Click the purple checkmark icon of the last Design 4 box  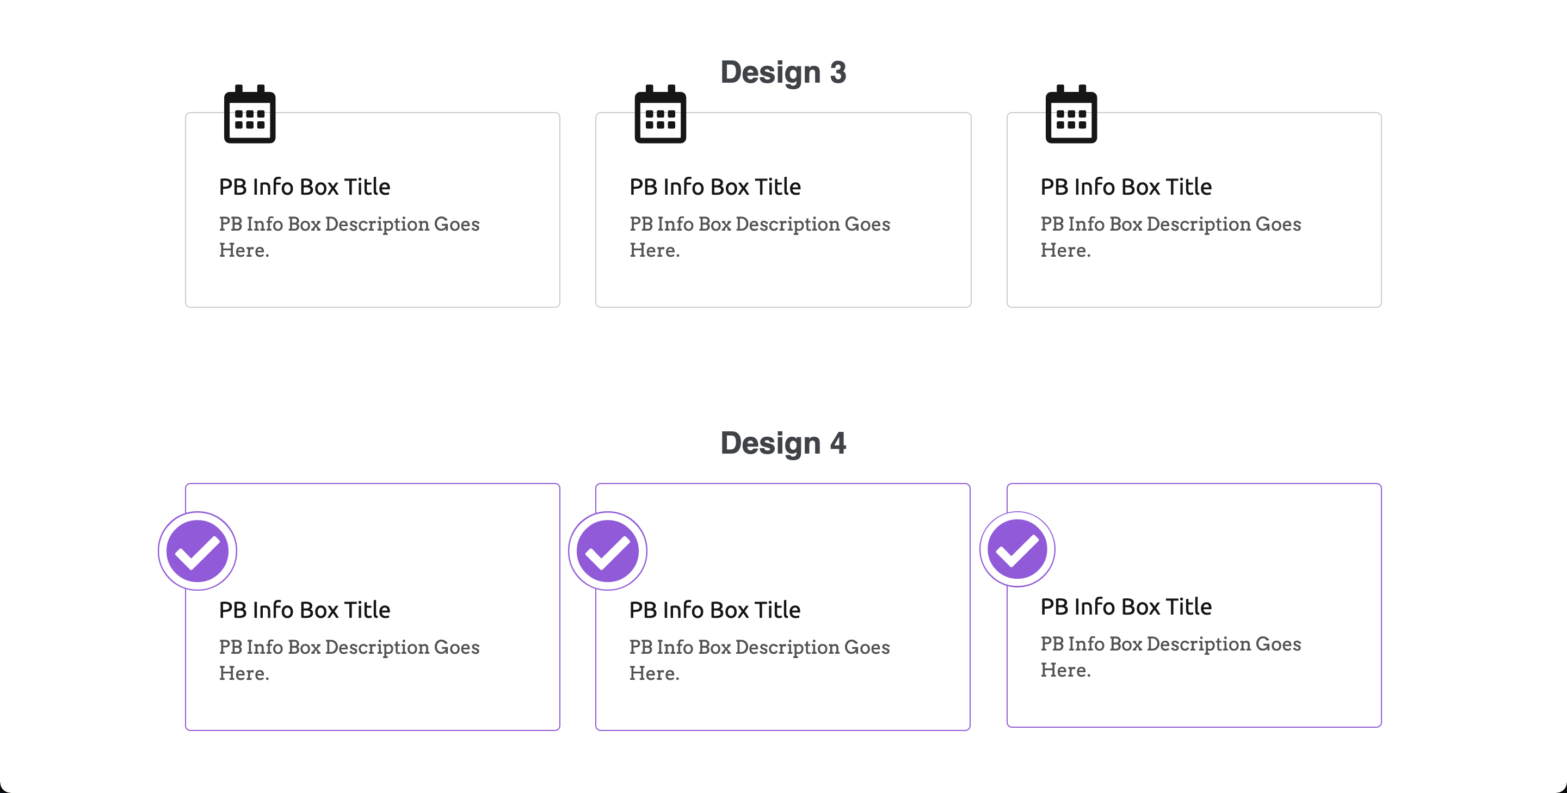point(1017,549)
